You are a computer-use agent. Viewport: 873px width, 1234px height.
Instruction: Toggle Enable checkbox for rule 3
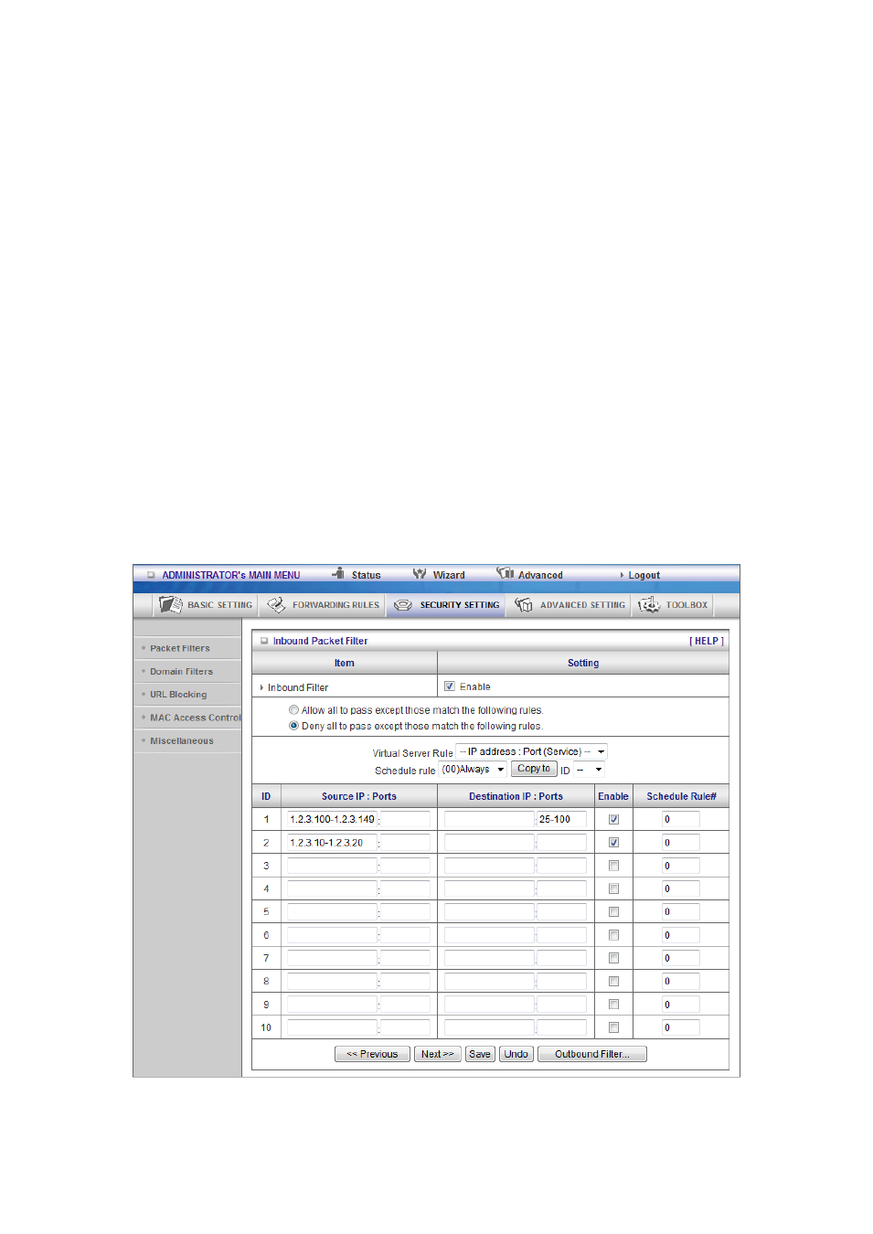click(x=613, y=866)
